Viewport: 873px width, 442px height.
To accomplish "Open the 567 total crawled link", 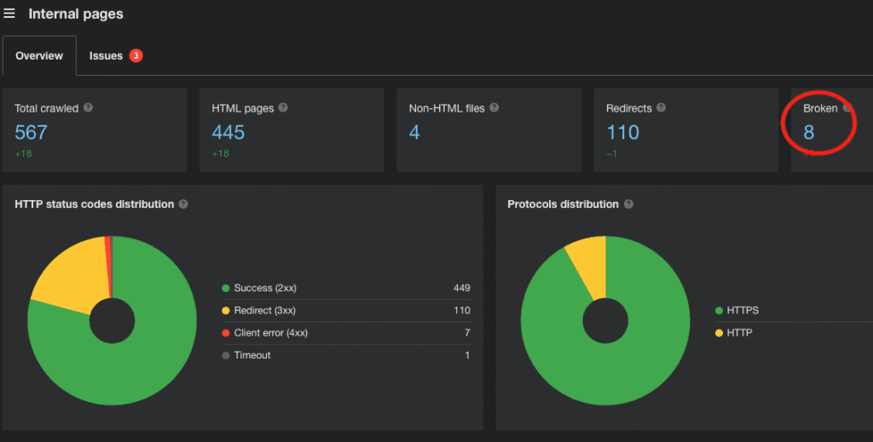I will [x=31, y=133].
